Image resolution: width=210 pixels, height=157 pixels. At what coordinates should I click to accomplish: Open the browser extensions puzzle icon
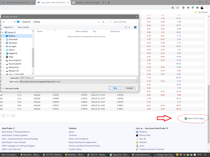pyautogui.click(x=197, y=8)
